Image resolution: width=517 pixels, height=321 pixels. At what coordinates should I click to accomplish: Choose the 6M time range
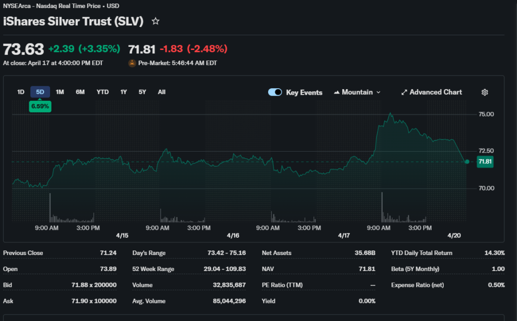pyautogui.click(x=80, y=92)
